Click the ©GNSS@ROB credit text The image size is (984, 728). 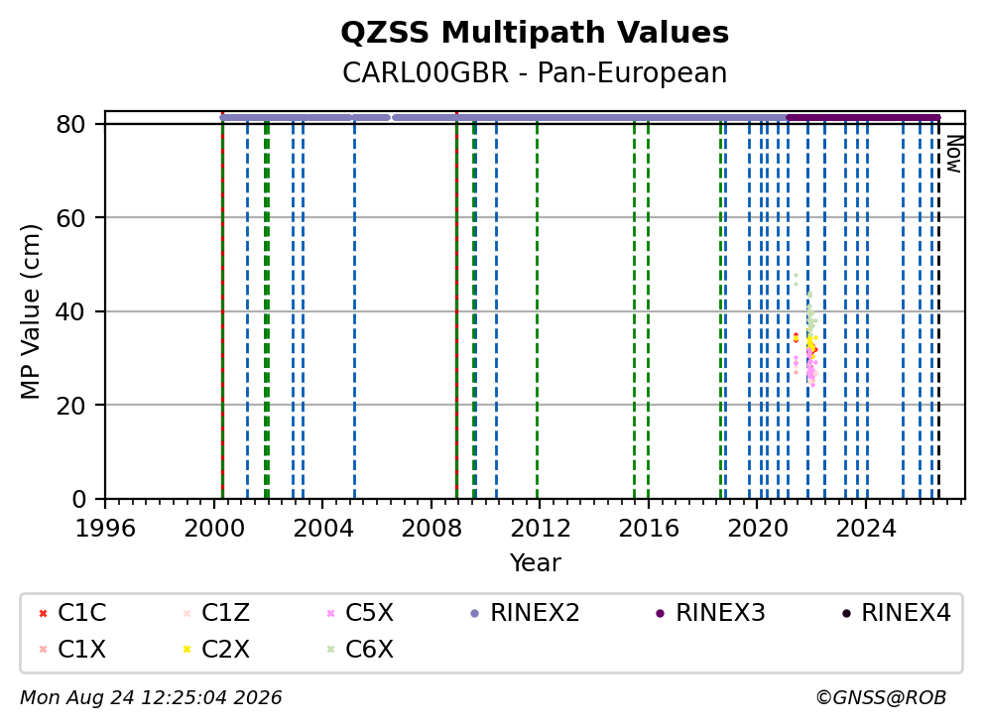(x=881, y=698)
